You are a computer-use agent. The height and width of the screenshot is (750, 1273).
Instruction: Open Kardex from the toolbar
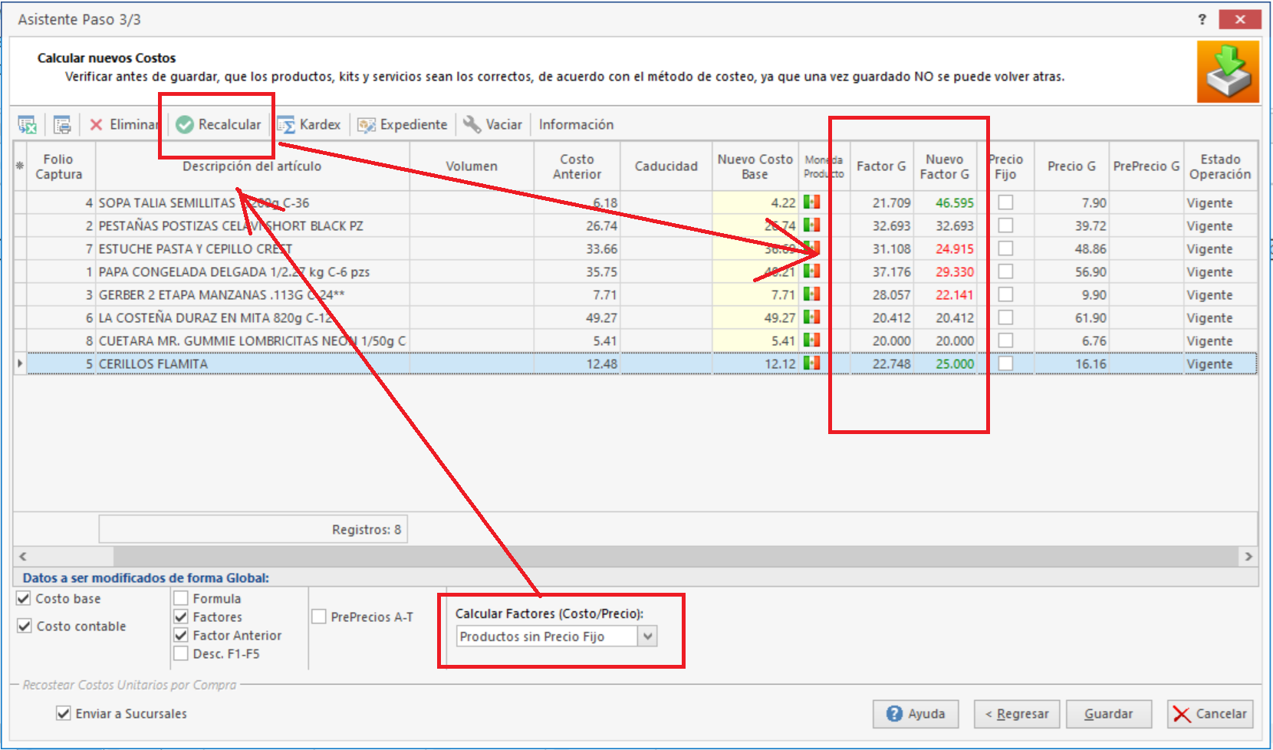pyautogui.click(x=309, y=124)
